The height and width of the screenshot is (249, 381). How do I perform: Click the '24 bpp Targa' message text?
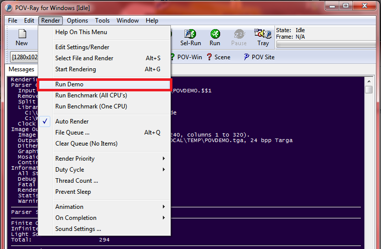[x=271, y=140]
